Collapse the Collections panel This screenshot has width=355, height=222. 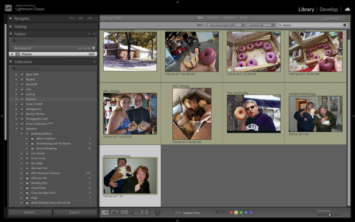pyautogui.click(x=11, y=62)
